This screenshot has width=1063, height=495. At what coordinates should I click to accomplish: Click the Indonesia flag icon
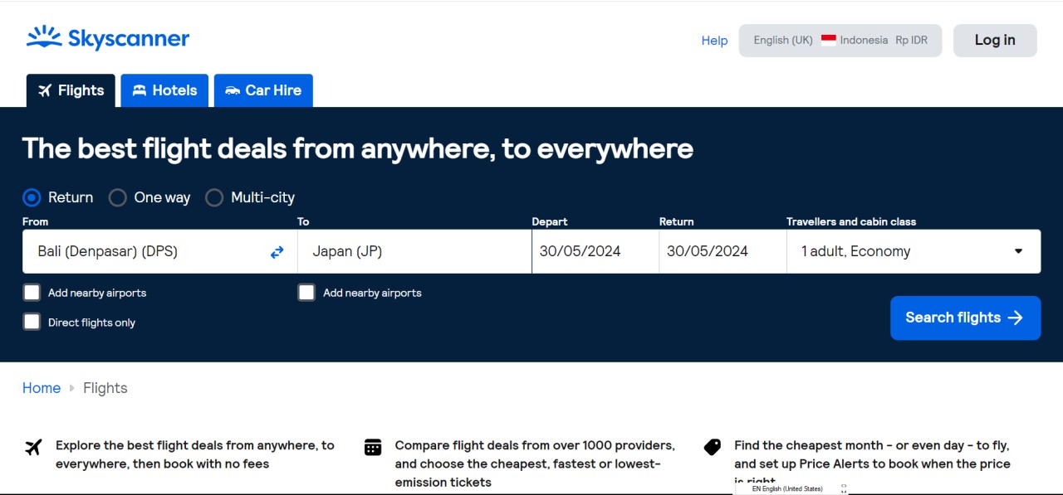[x=828, y=40]
